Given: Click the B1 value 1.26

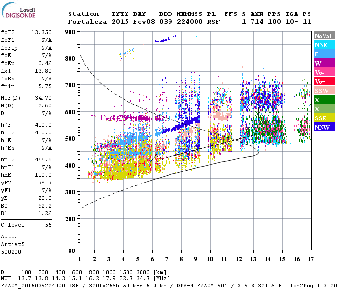Looking at the screenshot, I should [45, 213].
